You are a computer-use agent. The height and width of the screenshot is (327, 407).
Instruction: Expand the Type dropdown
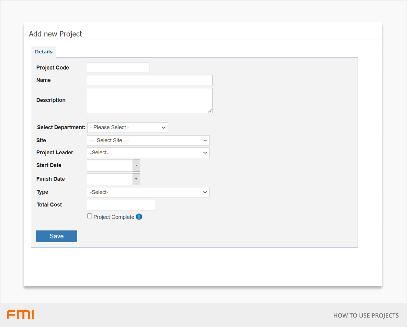coord(148,192)
